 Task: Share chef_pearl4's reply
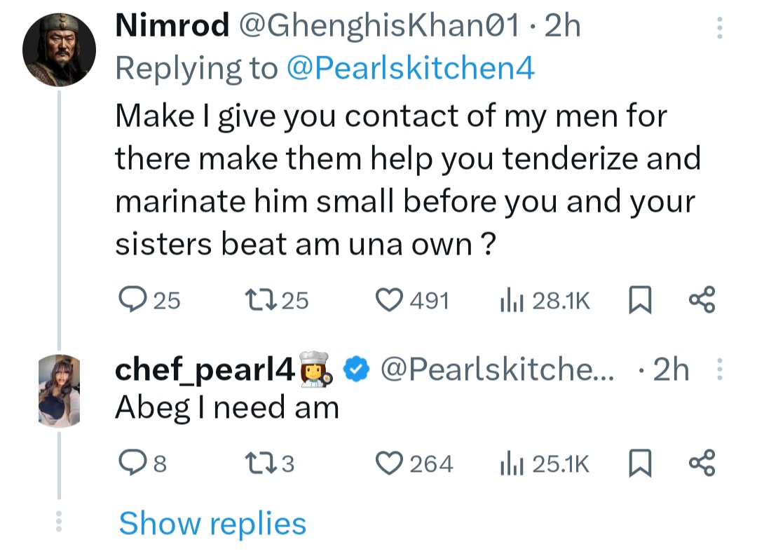pyautogui.click(x=702, y=463)
